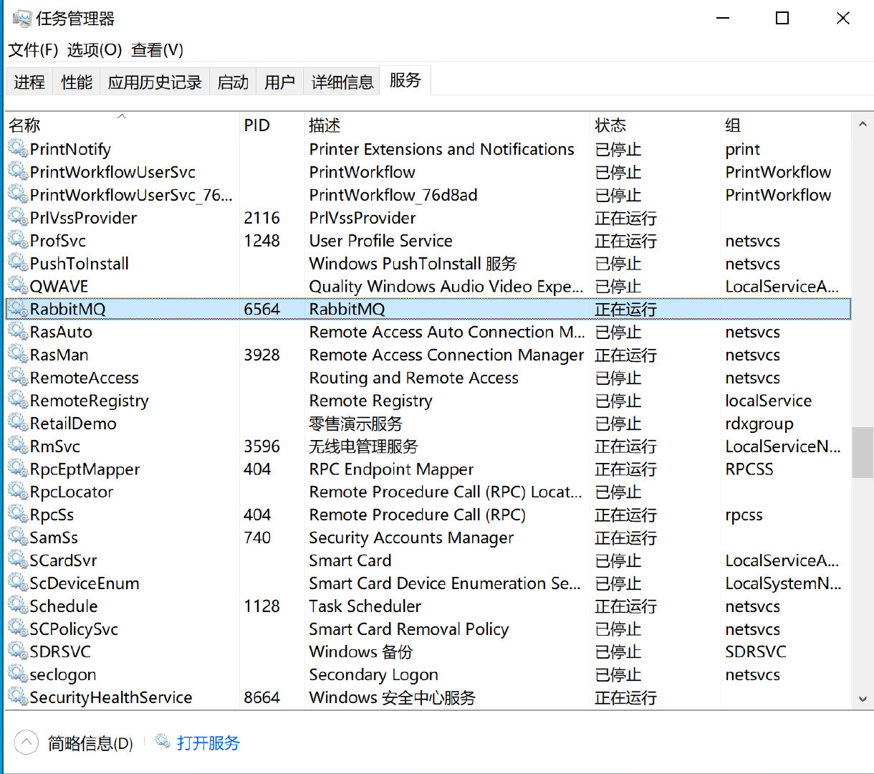Image resolution: width=874 pixels, height=774 pixels.
Task: Click the gears icon beside 打开服务
Action: tap(163, 740)
